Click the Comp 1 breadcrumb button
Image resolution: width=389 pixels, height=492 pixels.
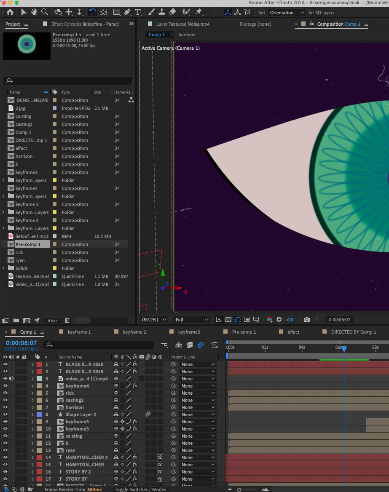(x=157, y=35)
